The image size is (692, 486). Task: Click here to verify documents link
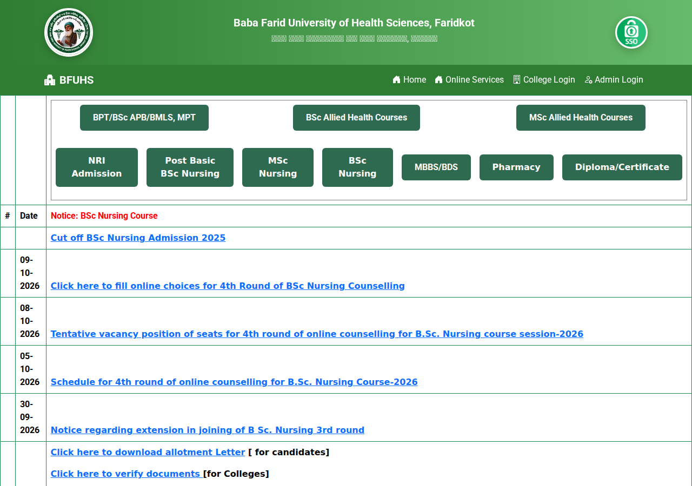[x=125, y=474]
